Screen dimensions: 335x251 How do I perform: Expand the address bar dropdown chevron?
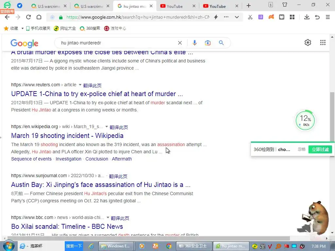click(237, 17)
